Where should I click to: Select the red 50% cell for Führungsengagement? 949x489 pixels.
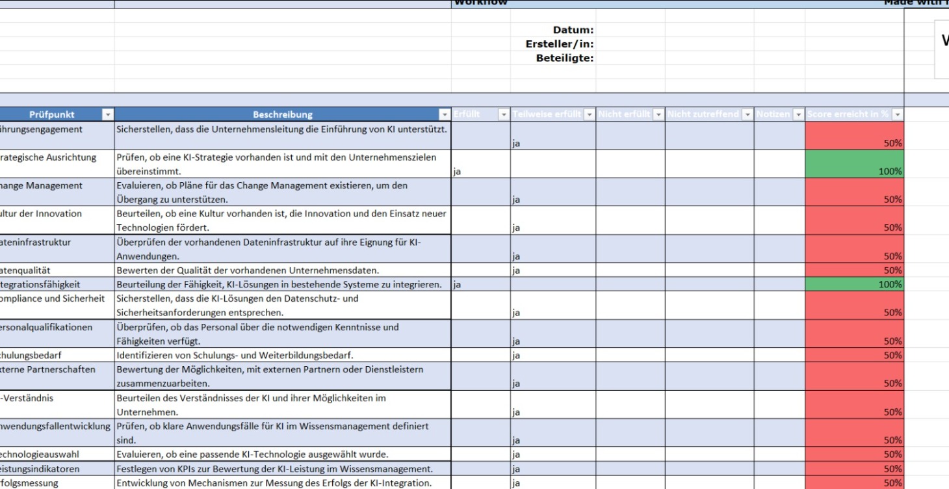coord(853,135)
